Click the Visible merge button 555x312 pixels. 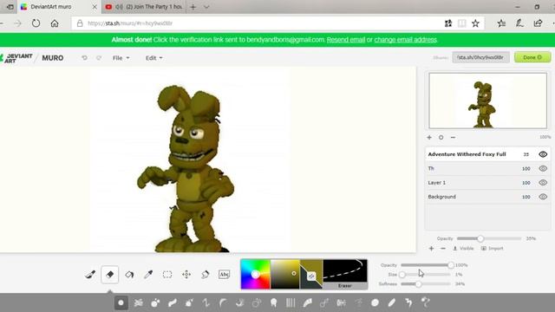click(x=463, y=249)
